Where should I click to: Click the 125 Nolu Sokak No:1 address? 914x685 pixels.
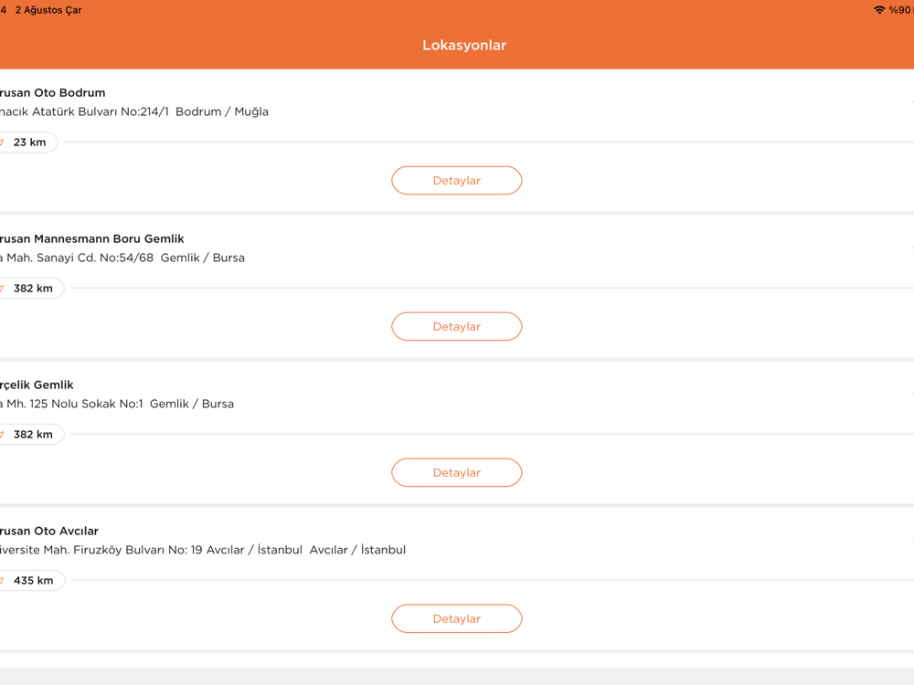click(117, 405)
